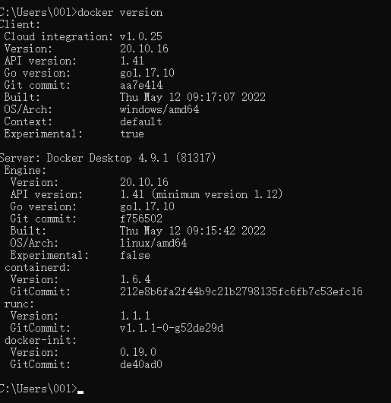Viewport: 391px width, 403px height.
Task: Click the long containerd GitCommit hash
Action: (x=241, y=291)
